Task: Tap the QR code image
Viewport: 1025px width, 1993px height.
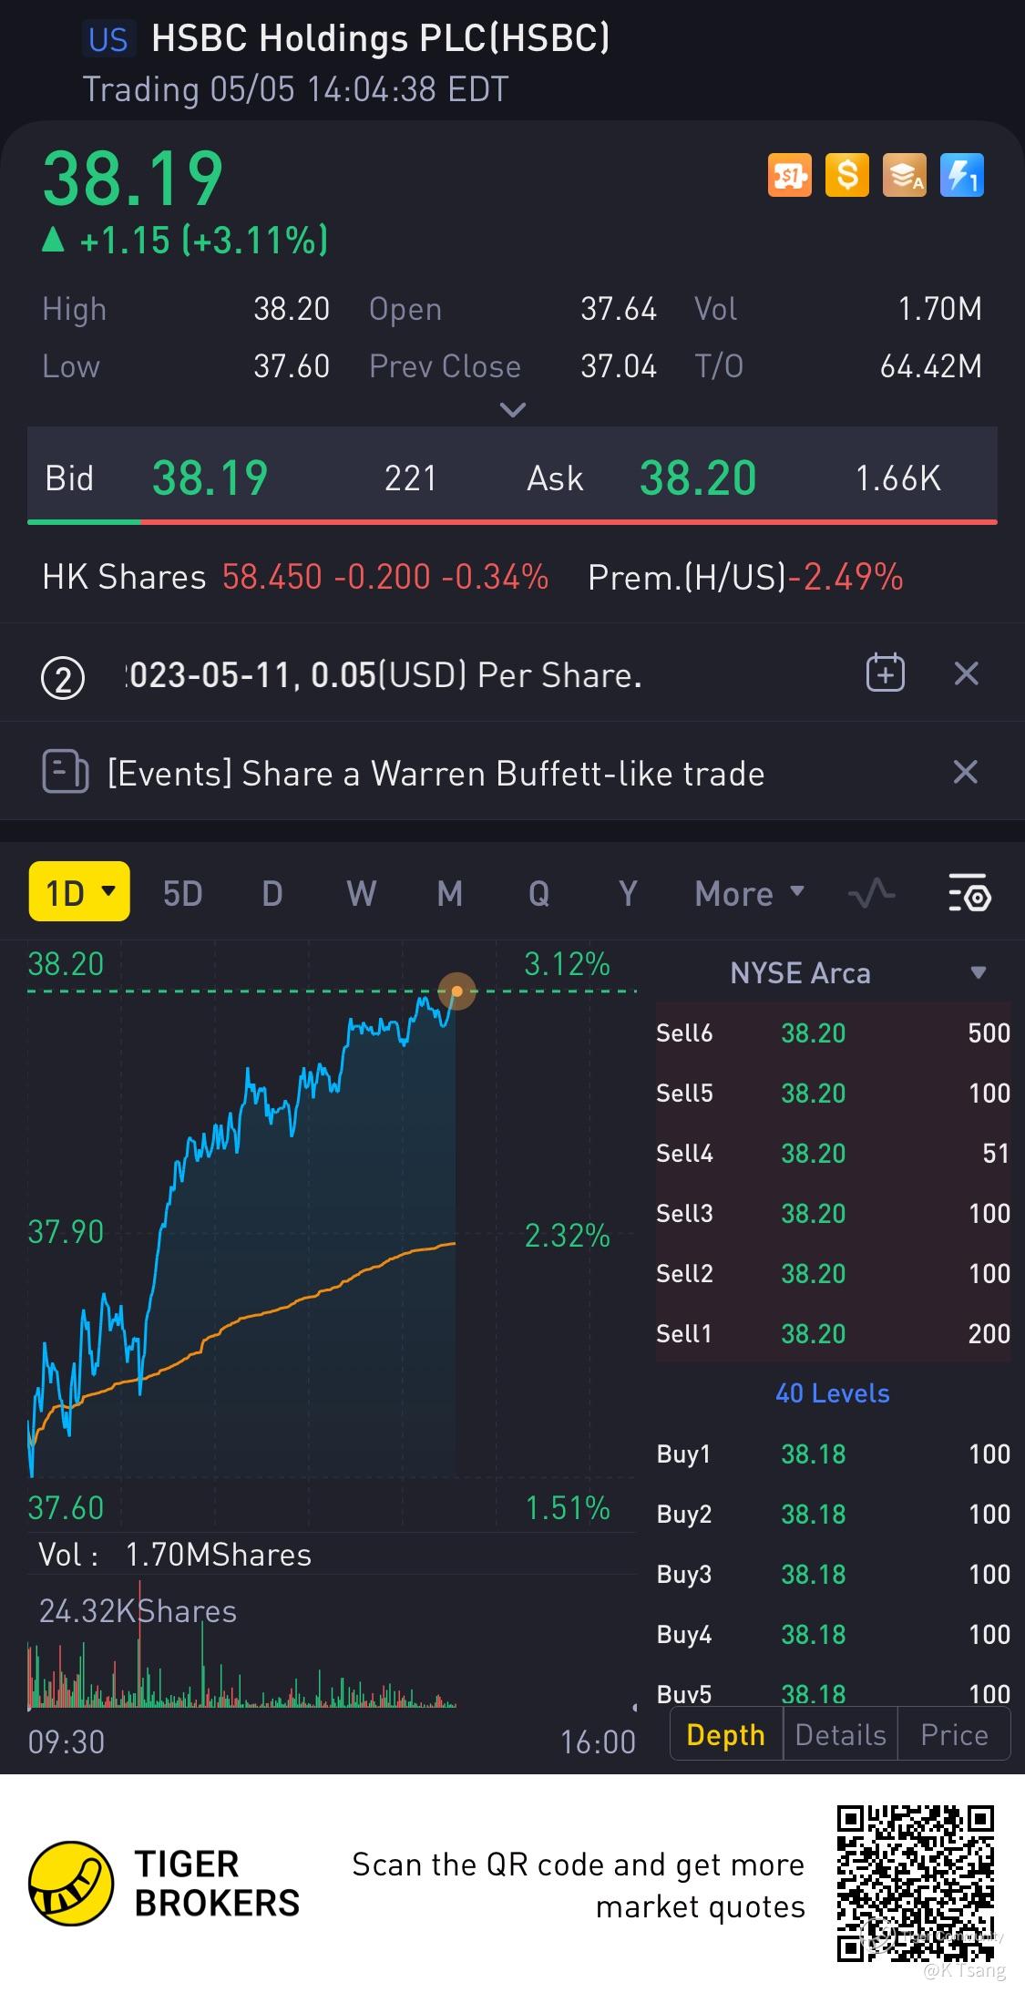Action: [x=916, y=1884]
